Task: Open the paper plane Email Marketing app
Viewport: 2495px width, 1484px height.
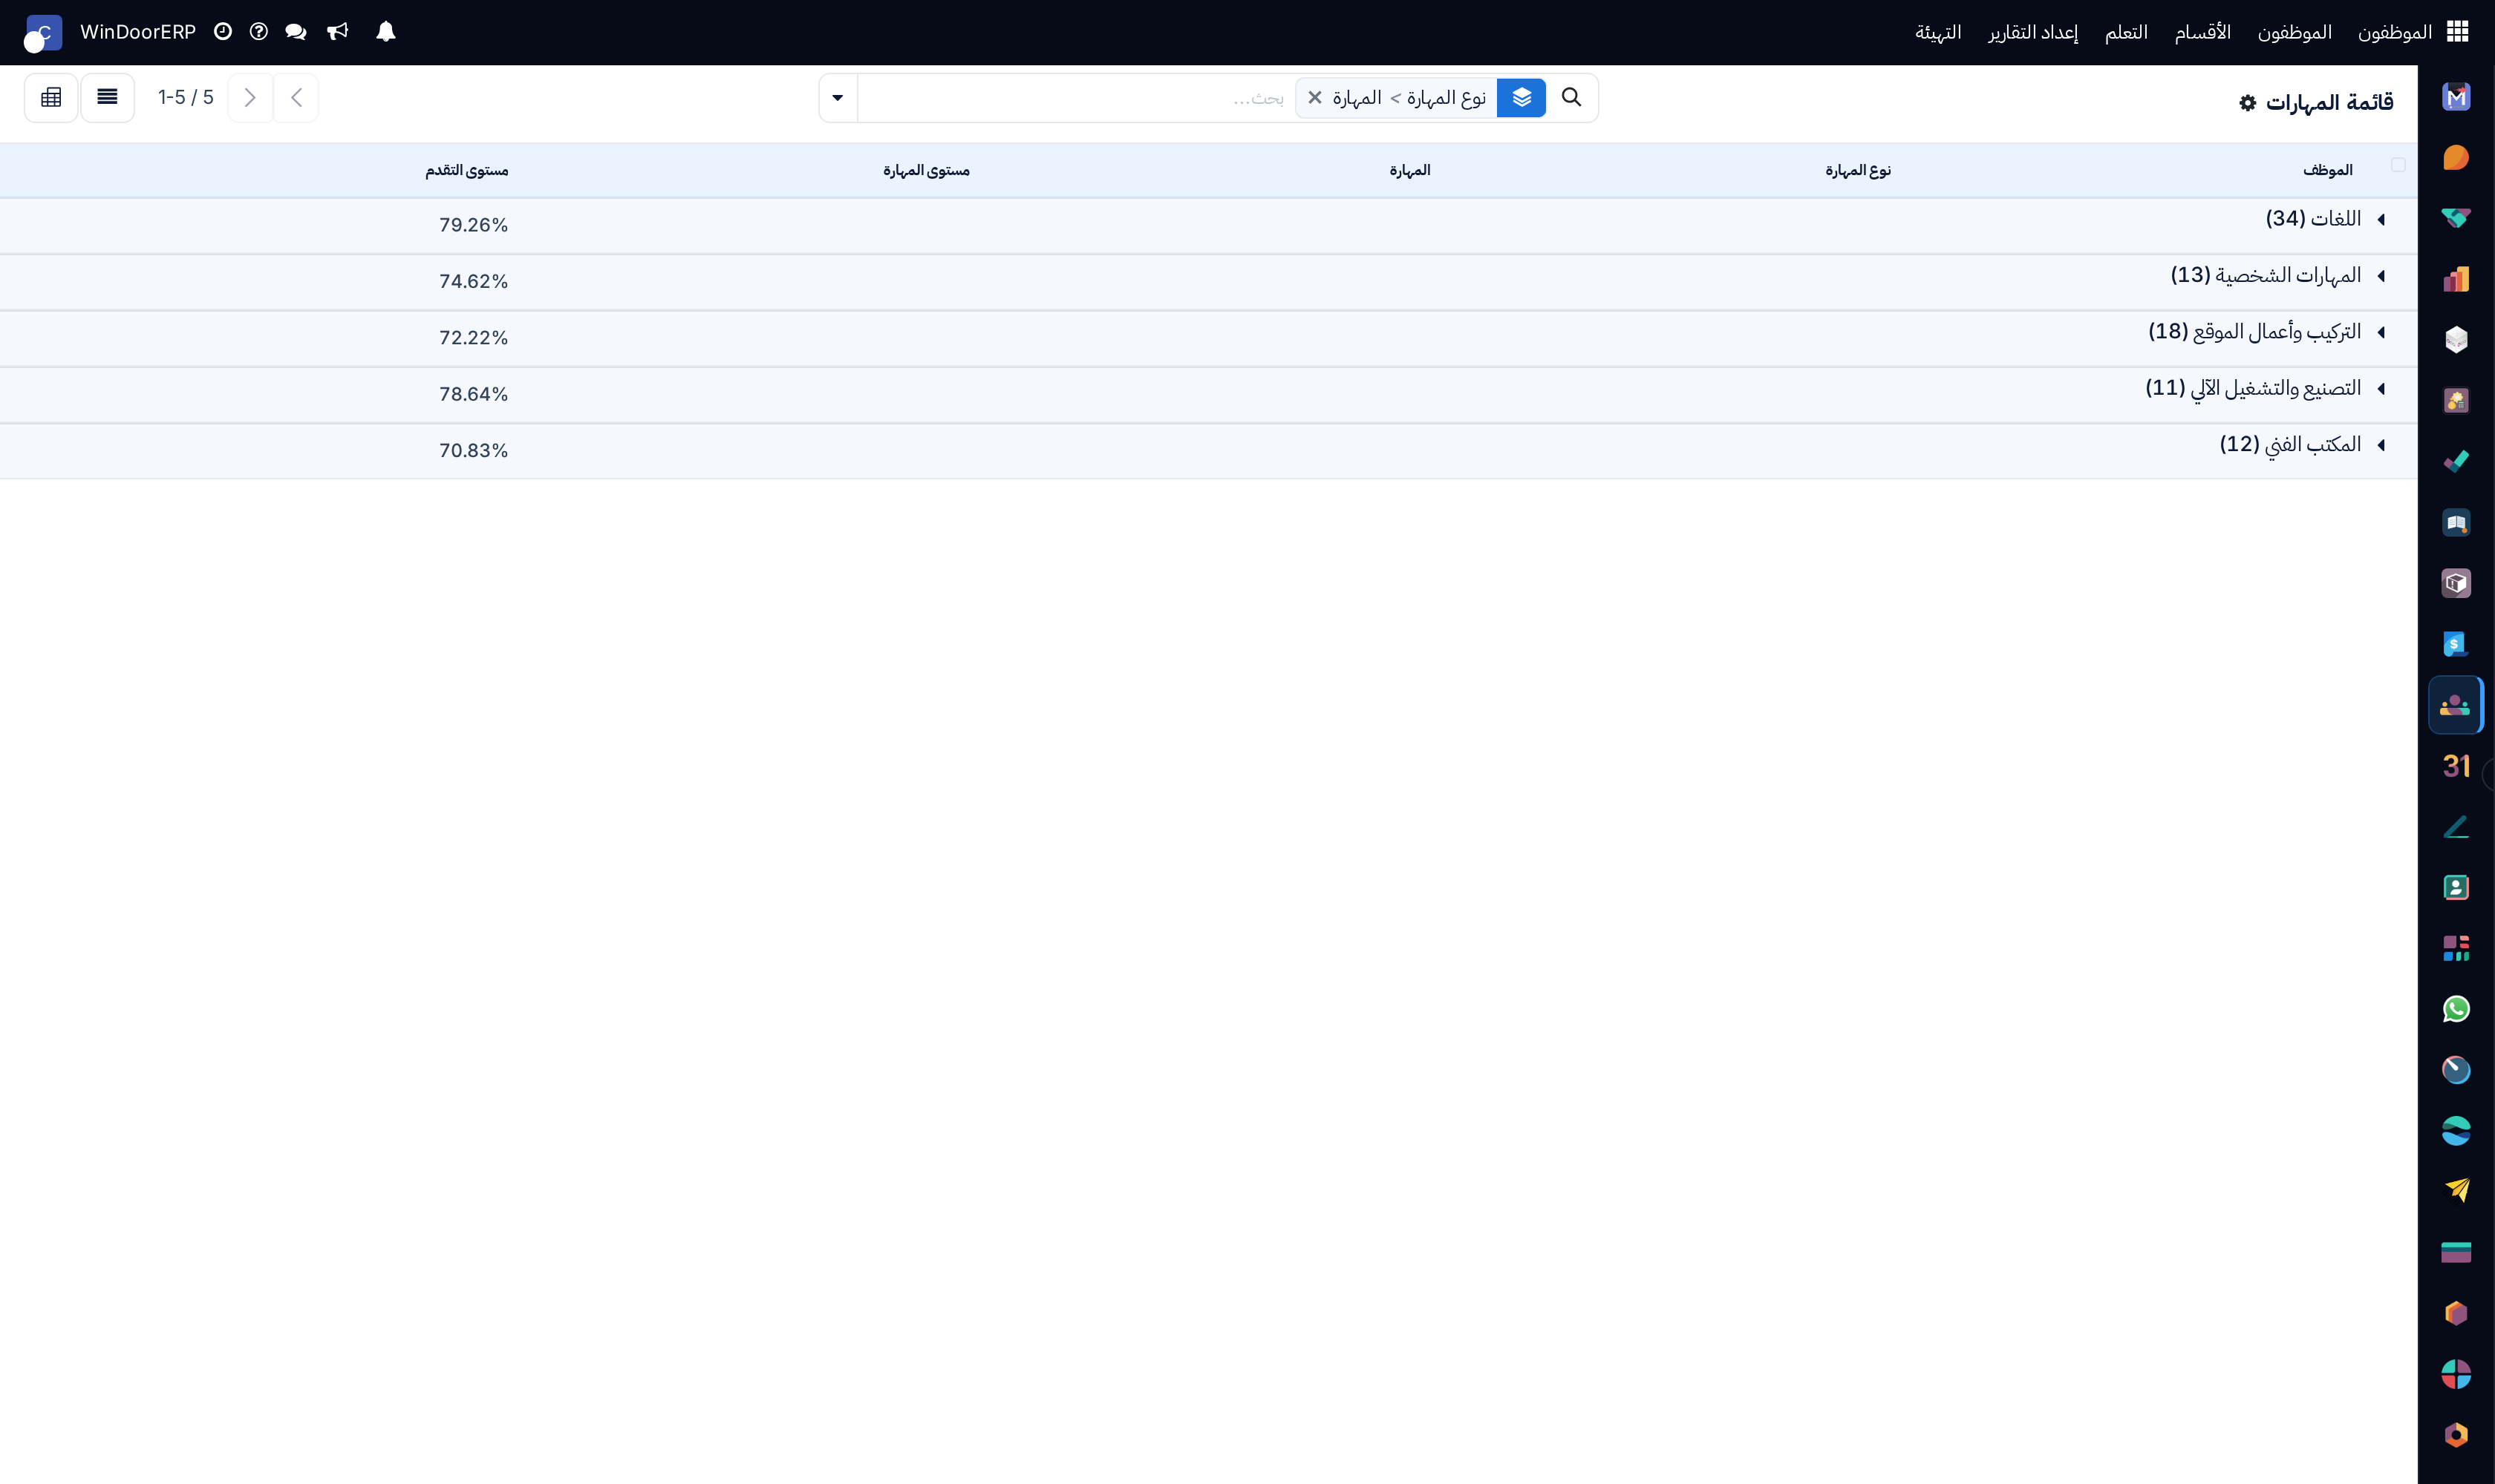Action: pos(2456,1191)
